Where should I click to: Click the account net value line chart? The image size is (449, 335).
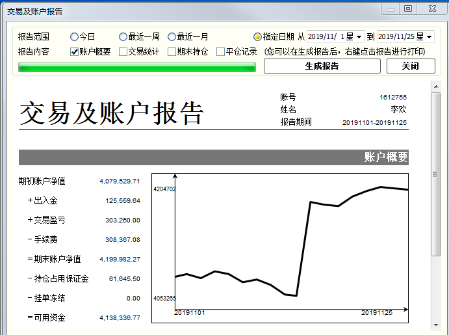pos(280,248)
